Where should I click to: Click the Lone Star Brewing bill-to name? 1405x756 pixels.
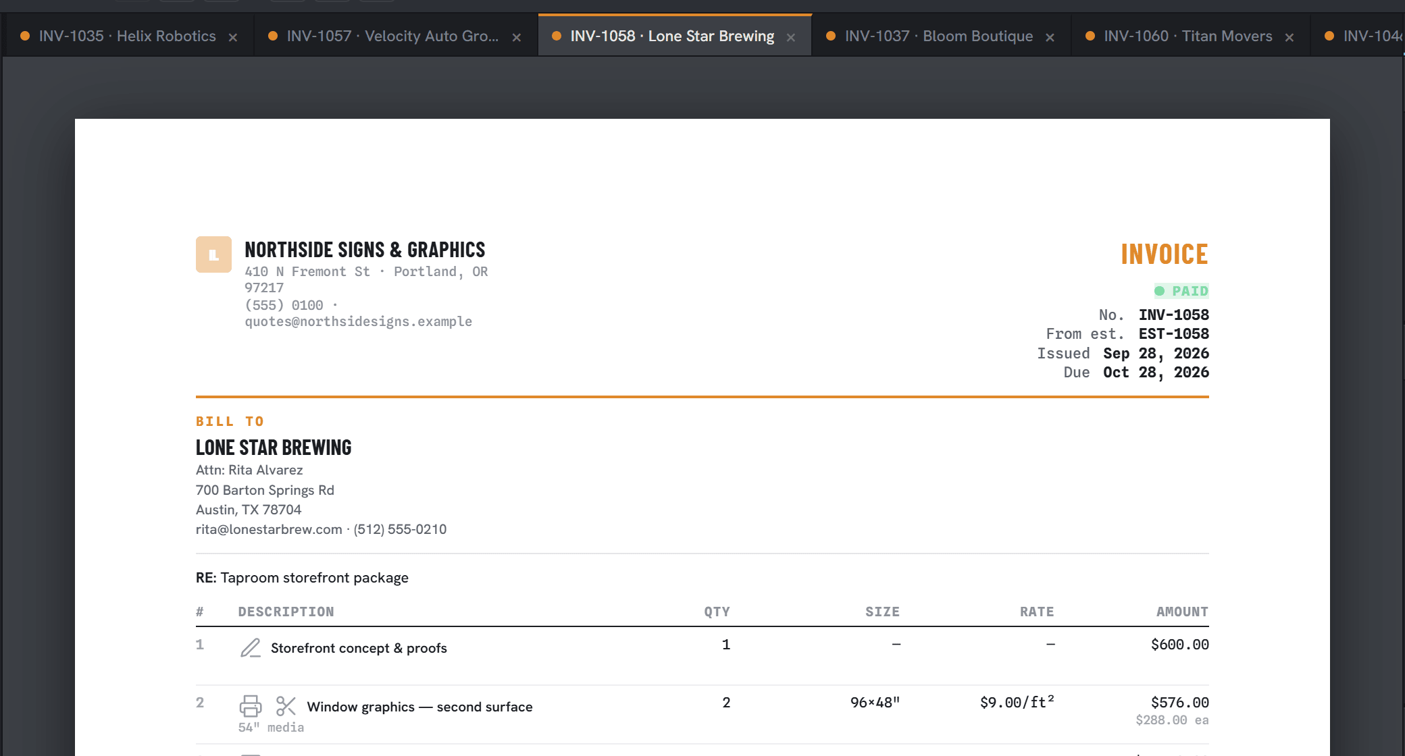click(x=274, y=448)
